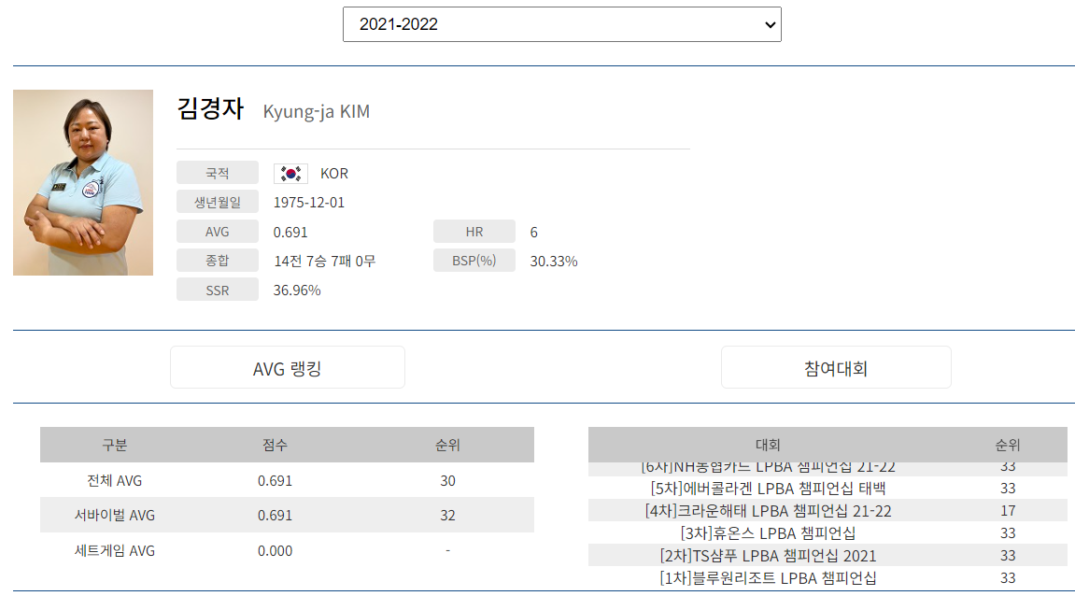
Task: Click the player profile photo
Action: (82, 182)
